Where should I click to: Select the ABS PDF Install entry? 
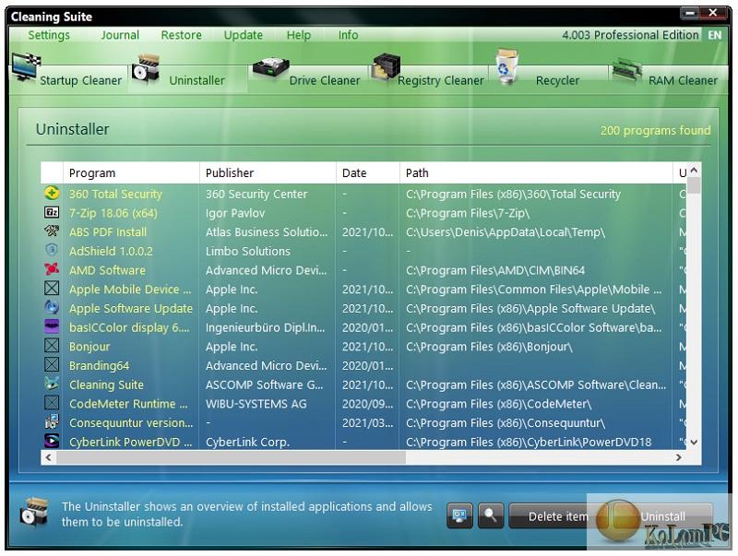point(108,232)
